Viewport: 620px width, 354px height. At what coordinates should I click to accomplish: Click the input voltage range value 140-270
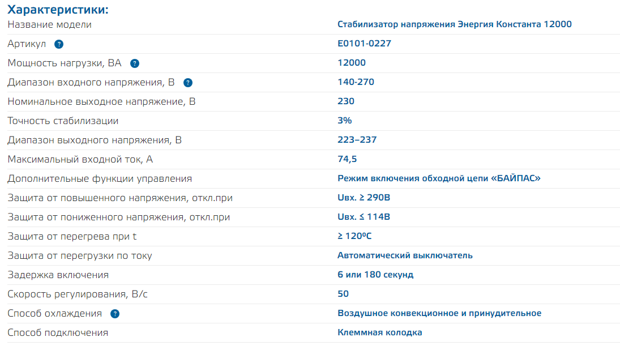(356, 82)
